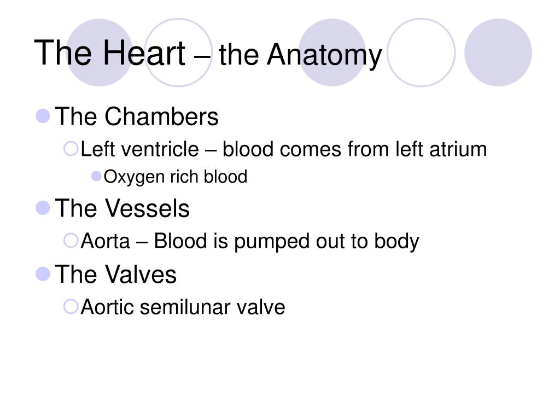The width and height of the screenshot is (560, 420).
Task: Click the hollow bullet before Aorta line
Action: (71, 241)
